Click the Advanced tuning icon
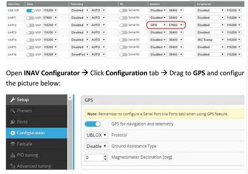The image size is (248, 174). 13,166
